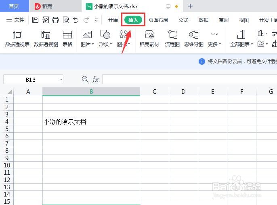
Task: Insert a 流程图 flowchart
Action: pos(172,38)
